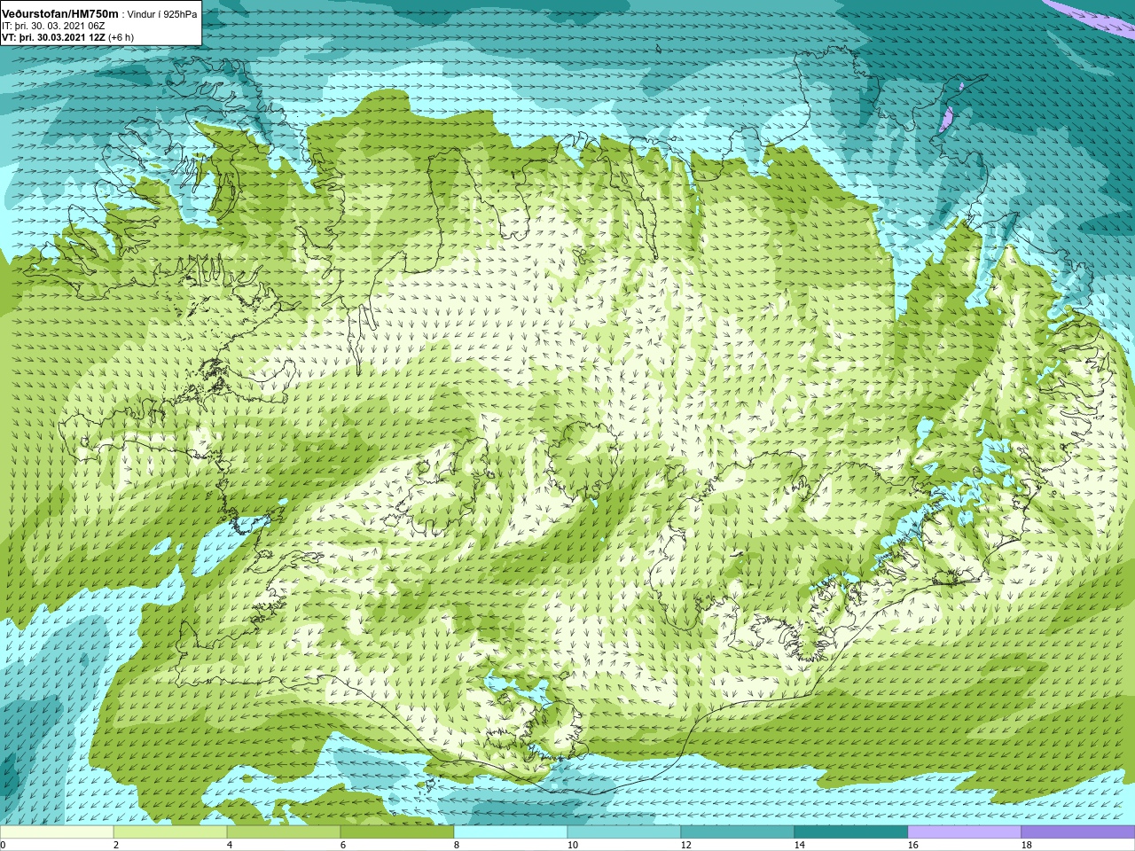Click the legend tick label '14'
This screenshot has height=851, width=1135.
point(800,845)
